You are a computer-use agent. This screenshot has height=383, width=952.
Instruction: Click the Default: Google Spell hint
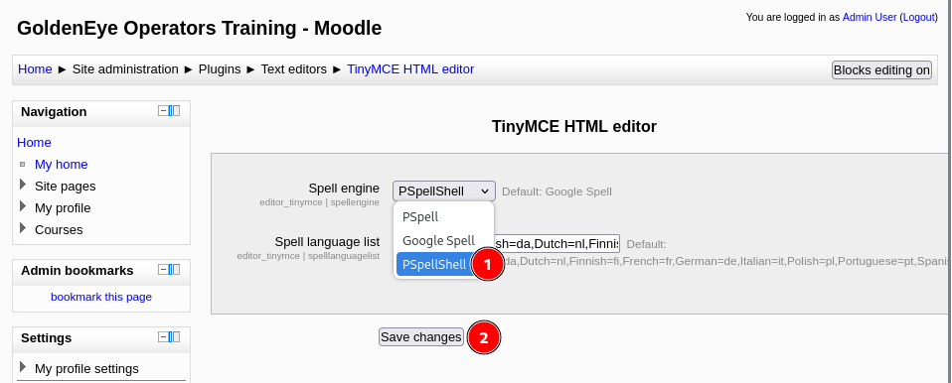[556, 192]
